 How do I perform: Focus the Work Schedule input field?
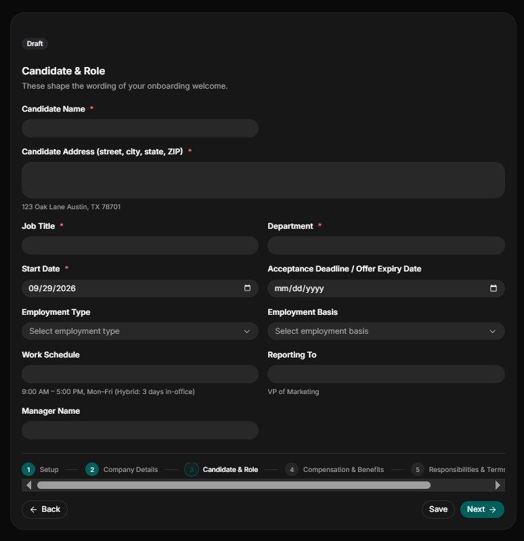[x=140, y=374]
